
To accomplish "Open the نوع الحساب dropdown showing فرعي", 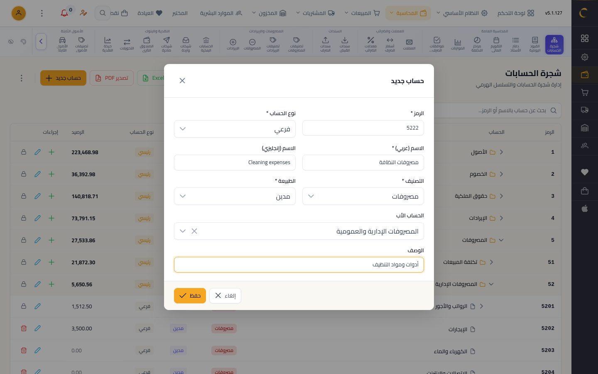I will pos(235,129).
